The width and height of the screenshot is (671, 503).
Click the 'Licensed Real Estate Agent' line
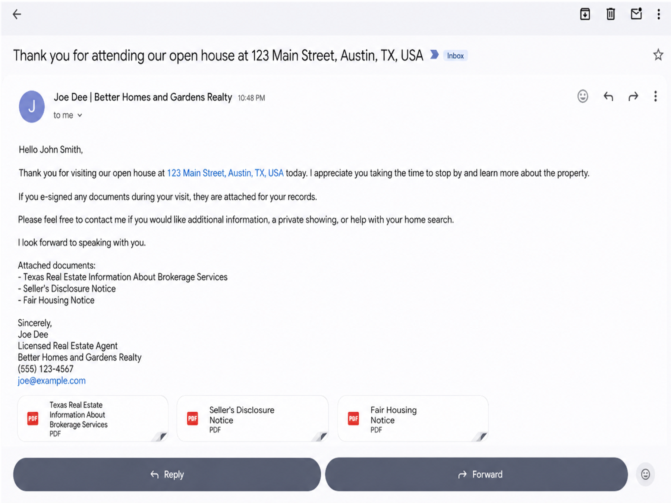(67, 346)
